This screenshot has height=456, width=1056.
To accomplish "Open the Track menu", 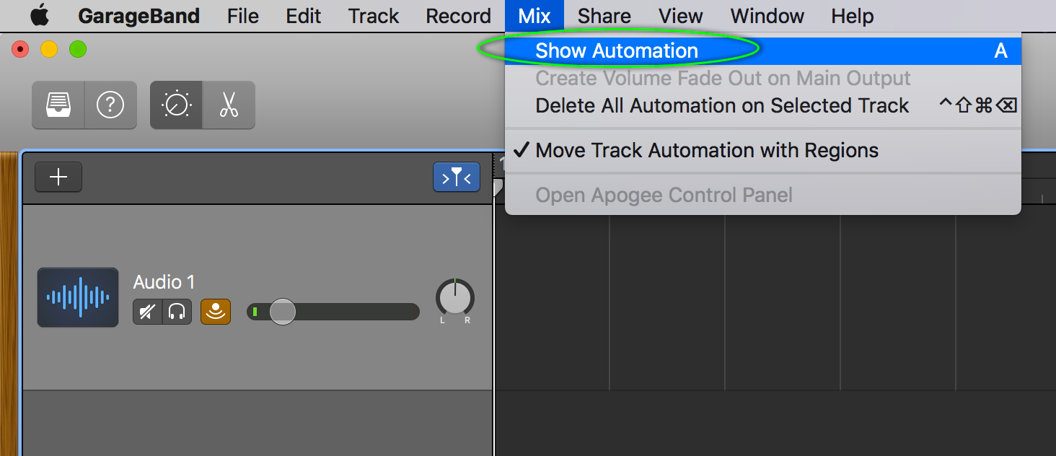I will coord(374,16).
